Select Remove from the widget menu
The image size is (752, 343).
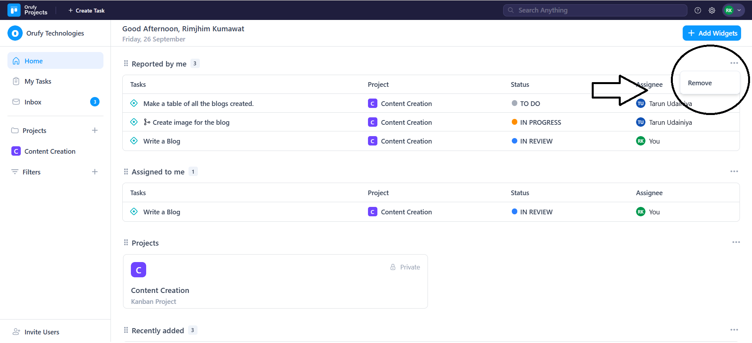point(700,83)
